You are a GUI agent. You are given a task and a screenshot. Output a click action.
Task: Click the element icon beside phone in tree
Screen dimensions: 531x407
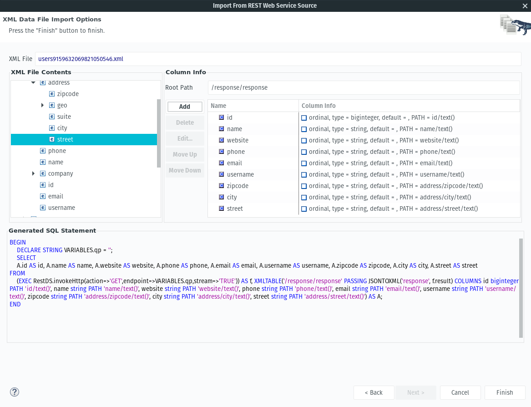[x=43, y=151]
